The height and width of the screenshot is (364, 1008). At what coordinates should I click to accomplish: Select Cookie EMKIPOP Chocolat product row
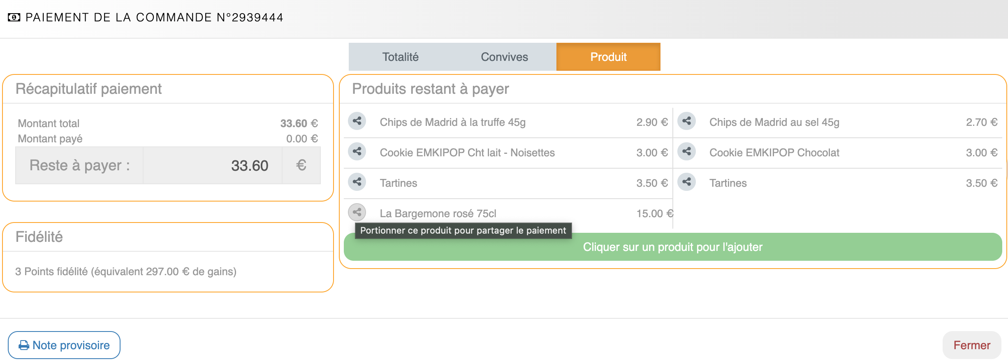774,153
